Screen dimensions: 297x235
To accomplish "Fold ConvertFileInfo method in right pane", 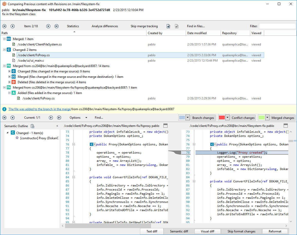I will (x=194, y=181).
